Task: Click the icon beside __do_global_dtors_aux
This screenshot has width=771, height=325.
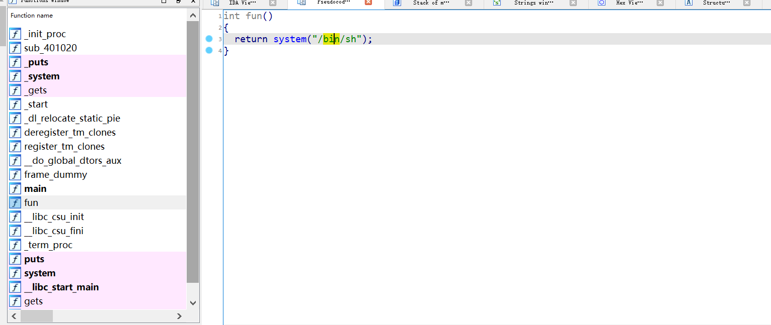Action: tap(16, 160)
